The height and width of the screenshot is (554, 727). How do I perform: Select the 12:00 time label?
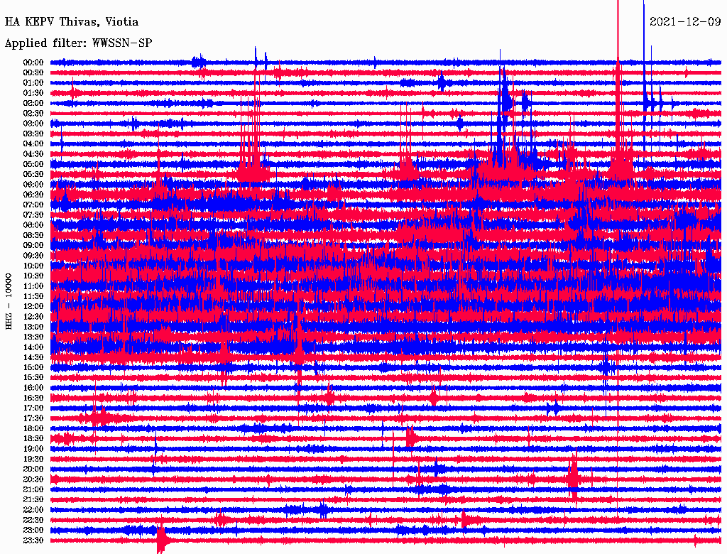pyautogui.click(x=33, y=306)
